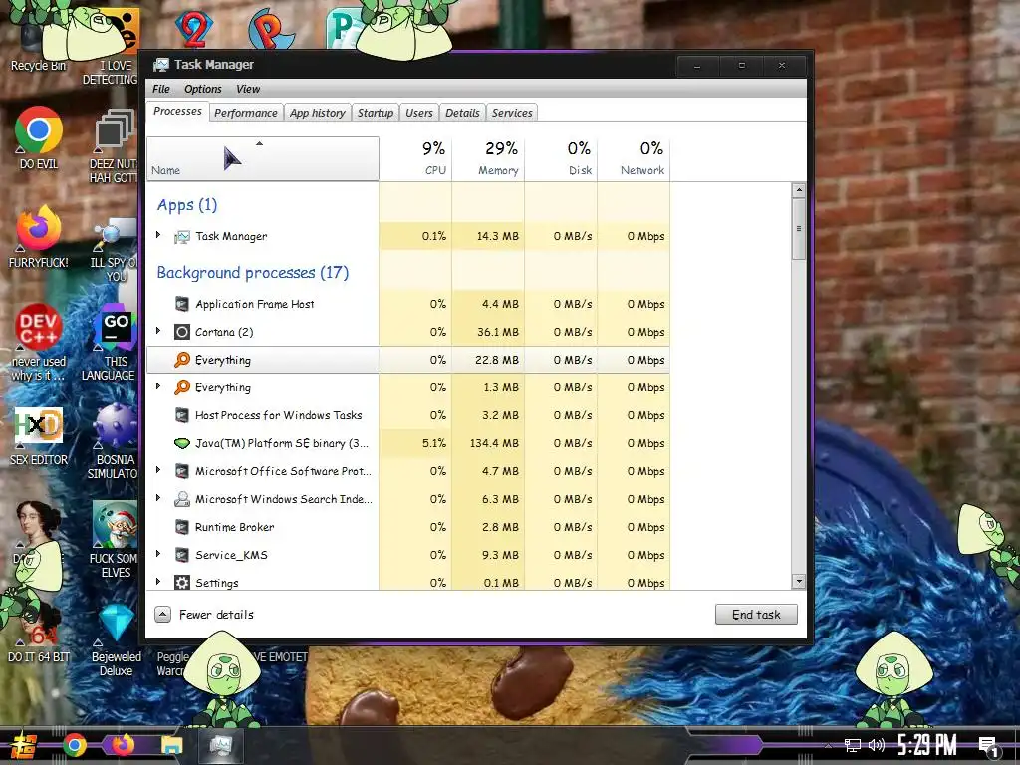
Task: Open the View menu
Action: coord(248,89)
